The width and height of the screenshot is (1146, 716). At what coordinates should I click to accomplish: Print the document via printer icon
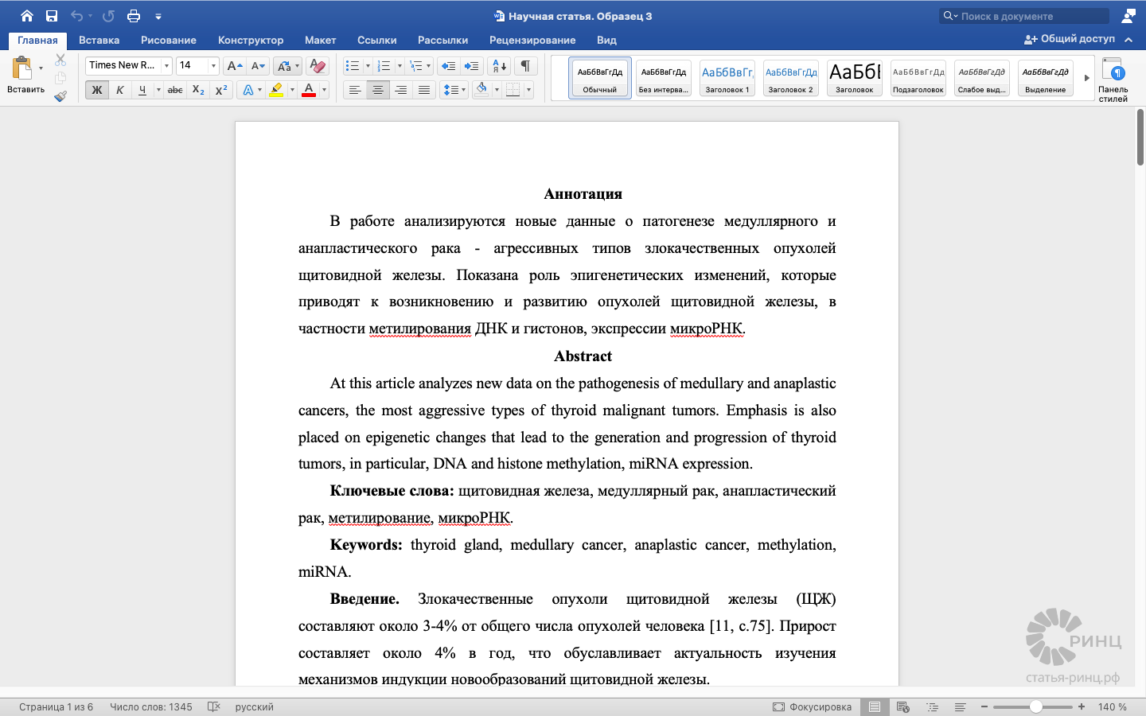[x=134, y=16]
